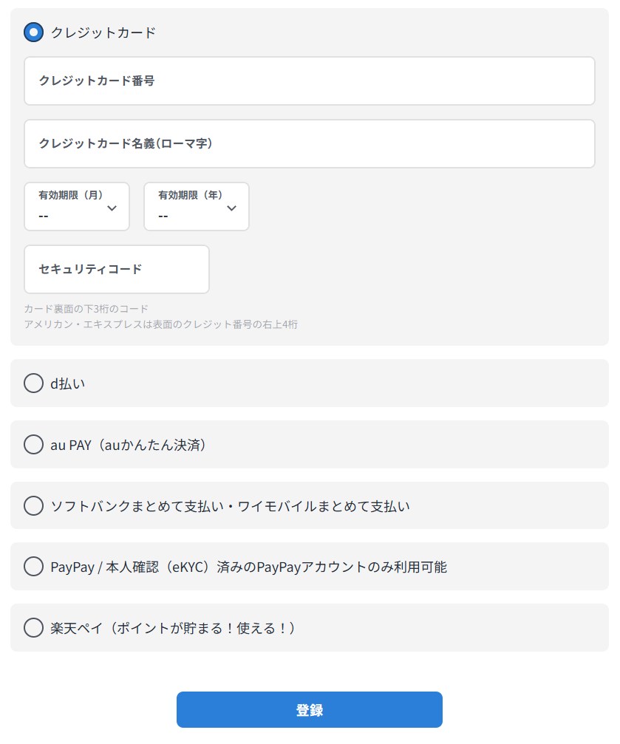Click the au PAY label text
This screenshot has width=620, height=744.
129,445
